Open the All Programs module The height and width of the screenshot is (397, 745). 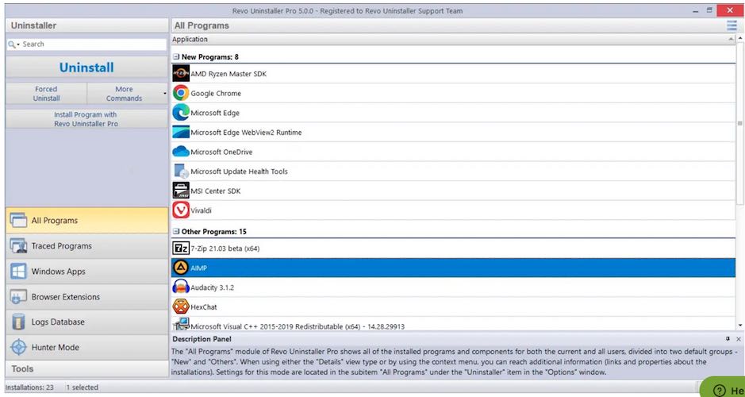tap(87, 221)
